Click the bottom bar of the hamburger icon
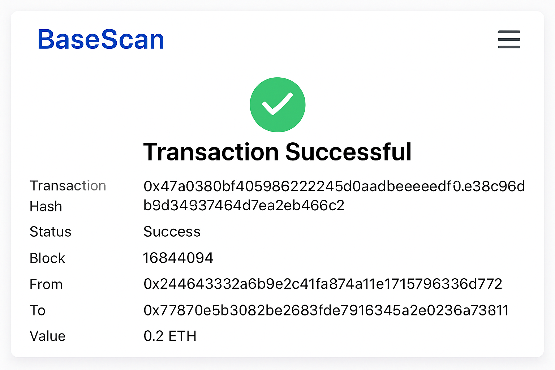Viewport: 555px width, 370px height. click(x=509, y=47)
